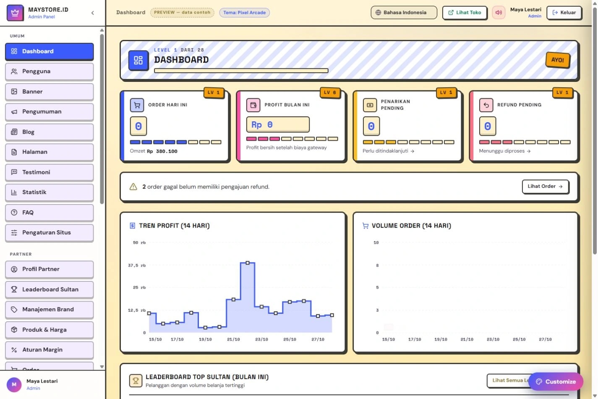Collapse the sidebar with the chevron arrow
Screen dimensions: 598x399
[x=93, y=13]
